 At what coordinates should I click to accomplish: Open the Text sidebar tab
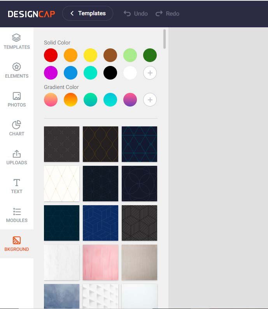coord(17,186)
